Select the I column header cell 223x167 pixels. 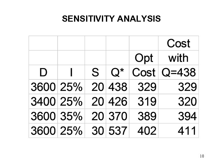point(71,73)
